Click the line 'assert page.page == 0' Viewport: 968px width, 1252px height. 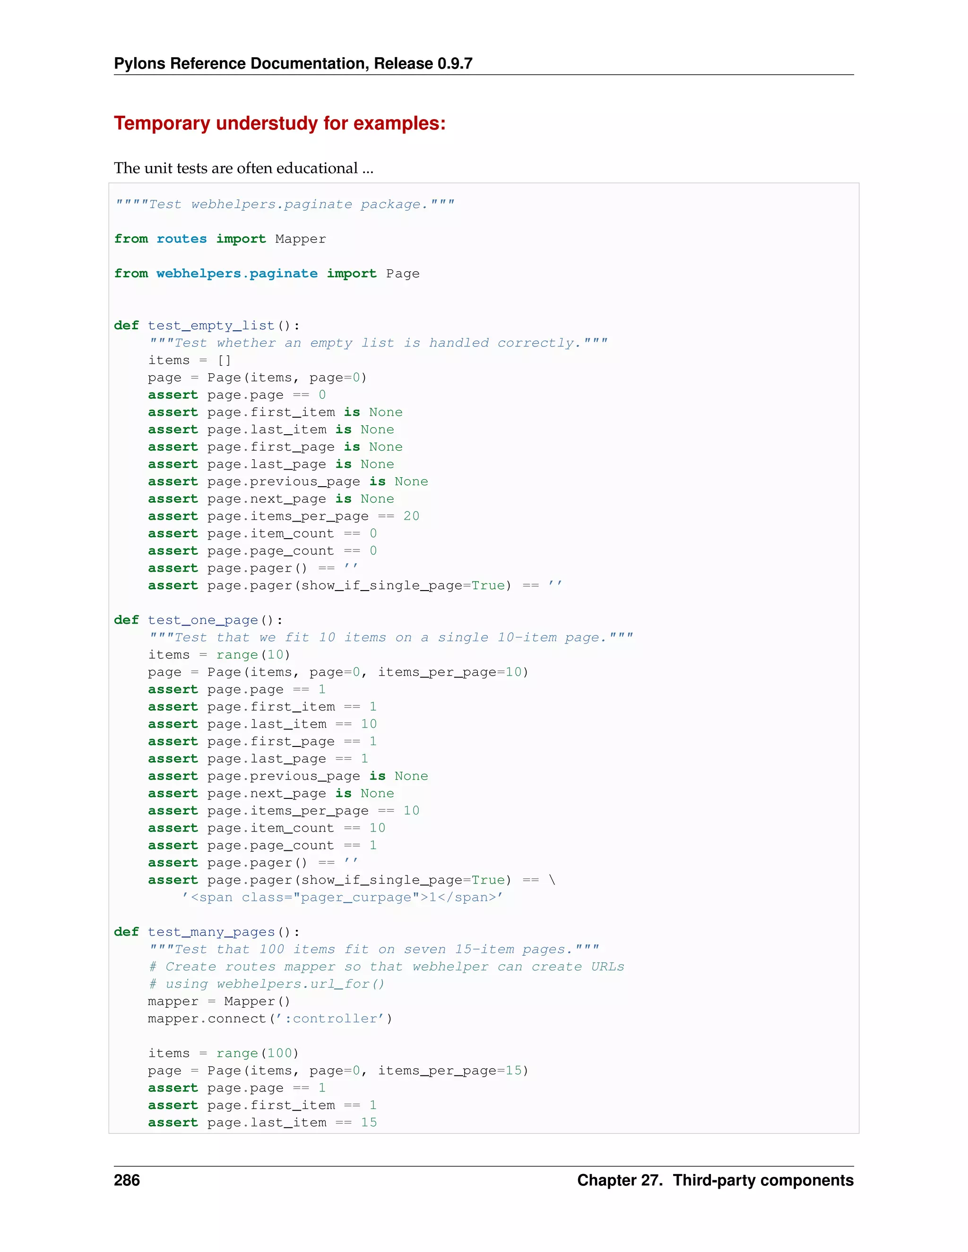click(x=237, y=395)
